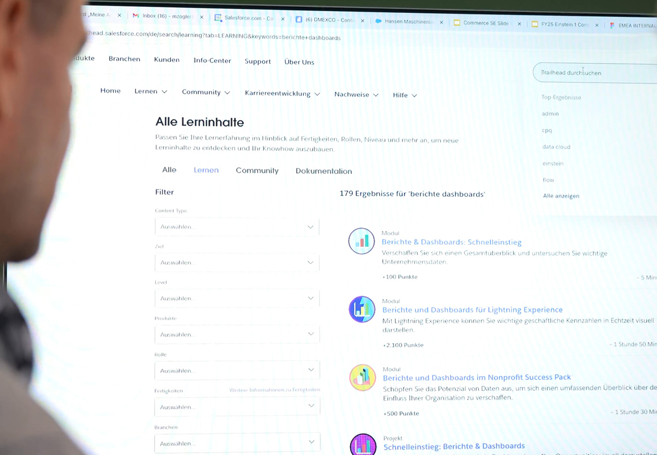Choose 'Alle anzeigen' in search suggestions
Screen dimensions: 657x455
[561, 196]
